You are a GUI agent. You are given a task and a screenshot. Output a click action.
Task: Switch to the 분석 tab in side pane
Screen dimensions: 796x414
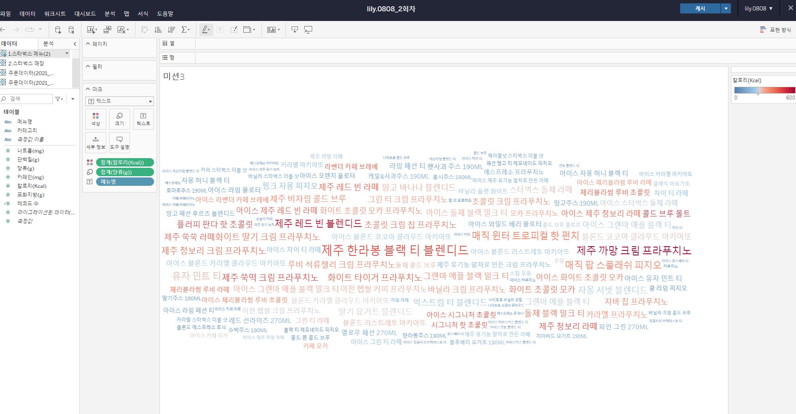click(x=49, y=44)
